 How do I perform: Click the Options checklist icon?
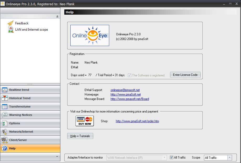pyautogui.click(x=5, y=123)
